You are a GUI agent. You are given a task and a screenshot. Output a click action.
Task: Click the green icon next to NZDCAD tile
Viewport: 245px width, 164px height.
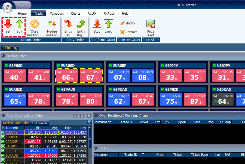(215, 89)
